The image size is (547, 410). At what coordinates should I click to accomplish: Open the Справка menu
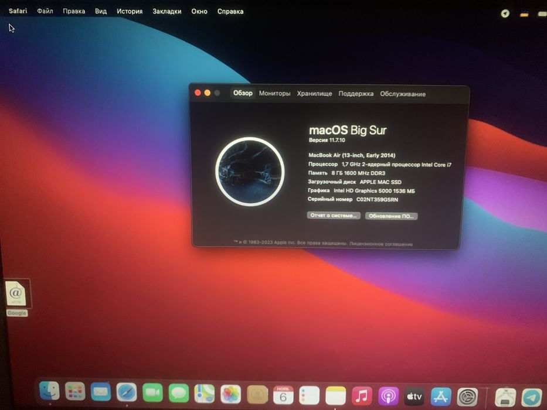[230, 12]
